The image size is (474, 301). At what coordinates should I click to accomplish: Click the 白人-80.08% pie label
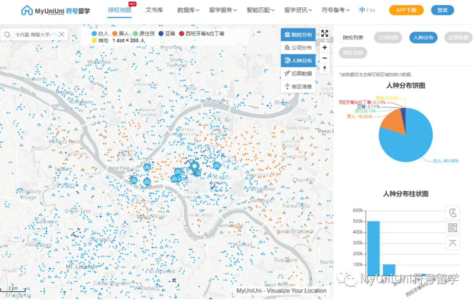click(445, 161)
